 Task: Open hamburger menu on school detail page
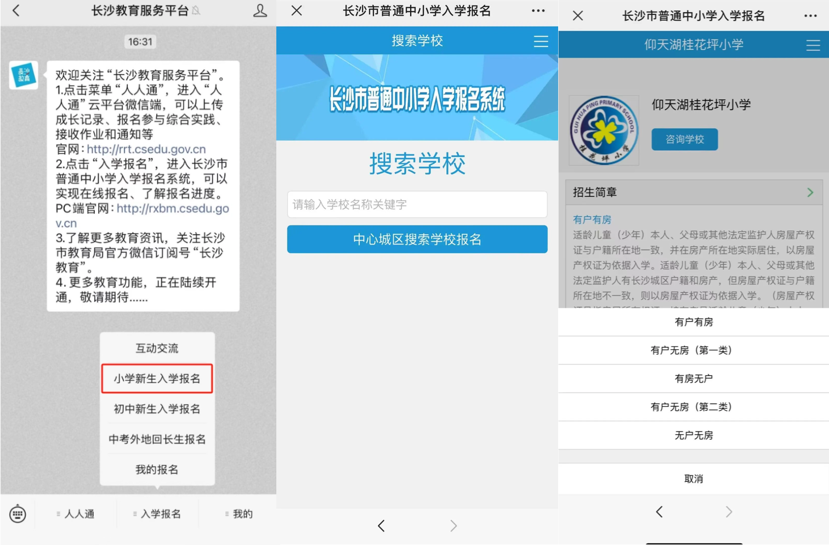click(x=813, y=46)
